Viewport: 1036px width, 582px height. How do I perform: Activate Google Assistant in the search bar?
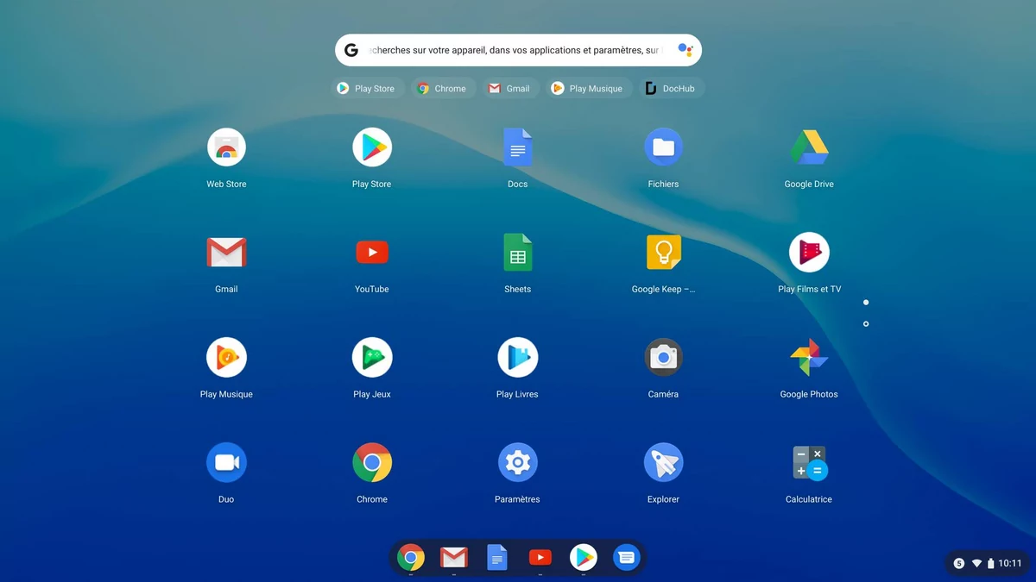pos(685,50)
